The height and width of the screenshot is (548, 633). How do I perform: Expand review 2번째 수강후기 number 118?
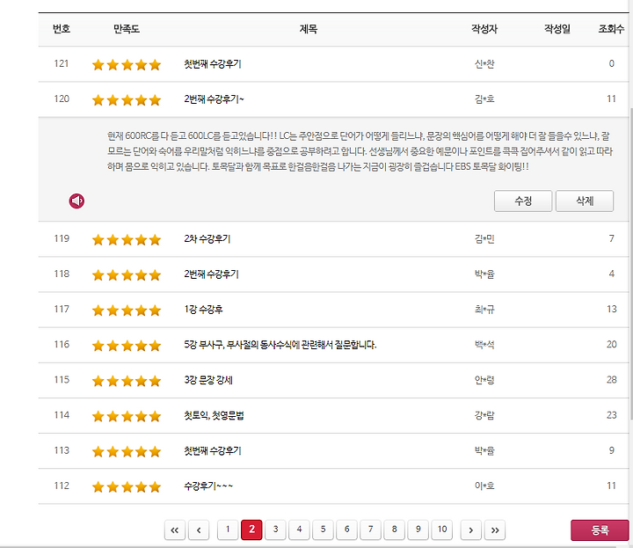(211, 274)
